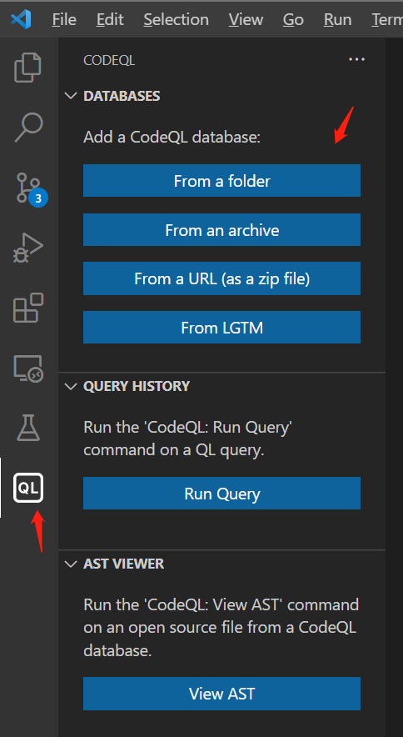Viewport: 403px width, 737px height.
Task: Open the Search view icon
Action: pos(28,128)
